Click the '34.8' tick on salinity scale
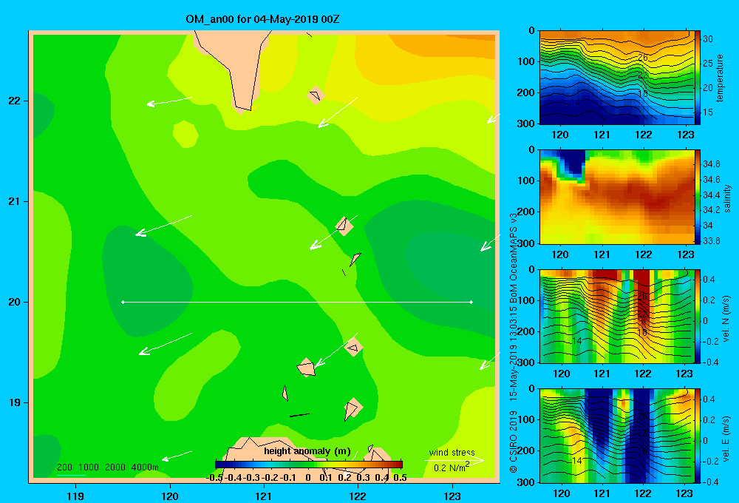The height and width of the screenshot is (503, 739). click(711, 164)
